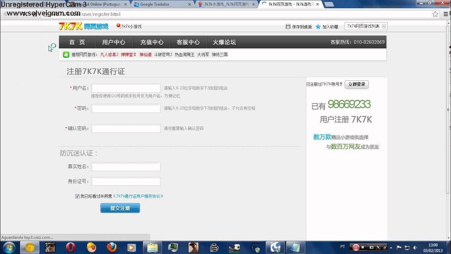Viewport: 451px width, 254px height.
Task: Focus the 身份证号 ID number field
Action: pos(126,181)
